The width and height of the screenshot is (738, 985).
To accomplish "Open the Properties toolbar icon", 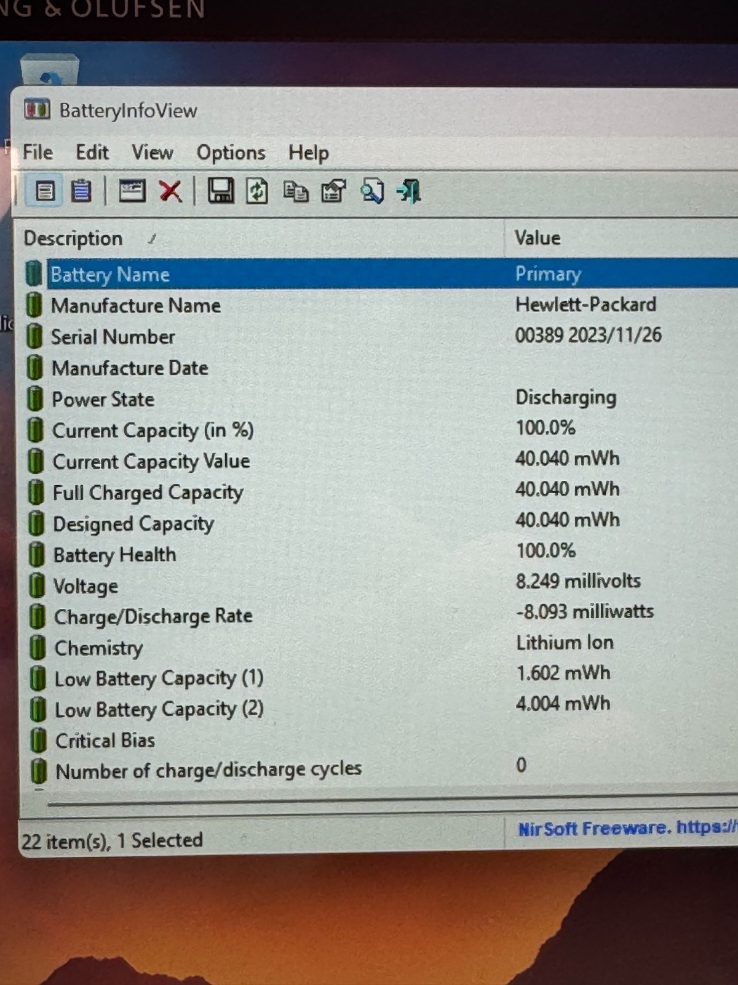I will 334,191.
